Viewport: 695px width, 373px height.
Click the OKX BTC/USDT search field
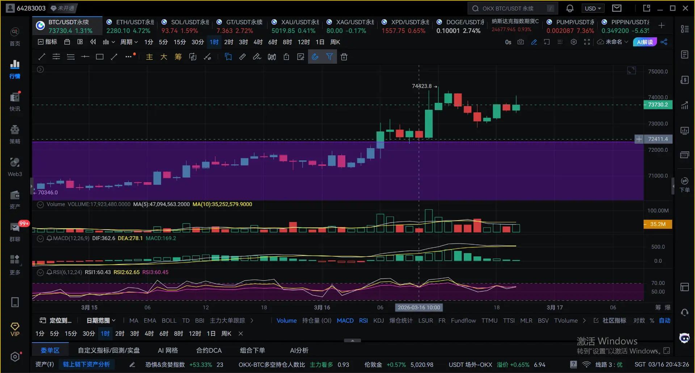tap(513, 8)
